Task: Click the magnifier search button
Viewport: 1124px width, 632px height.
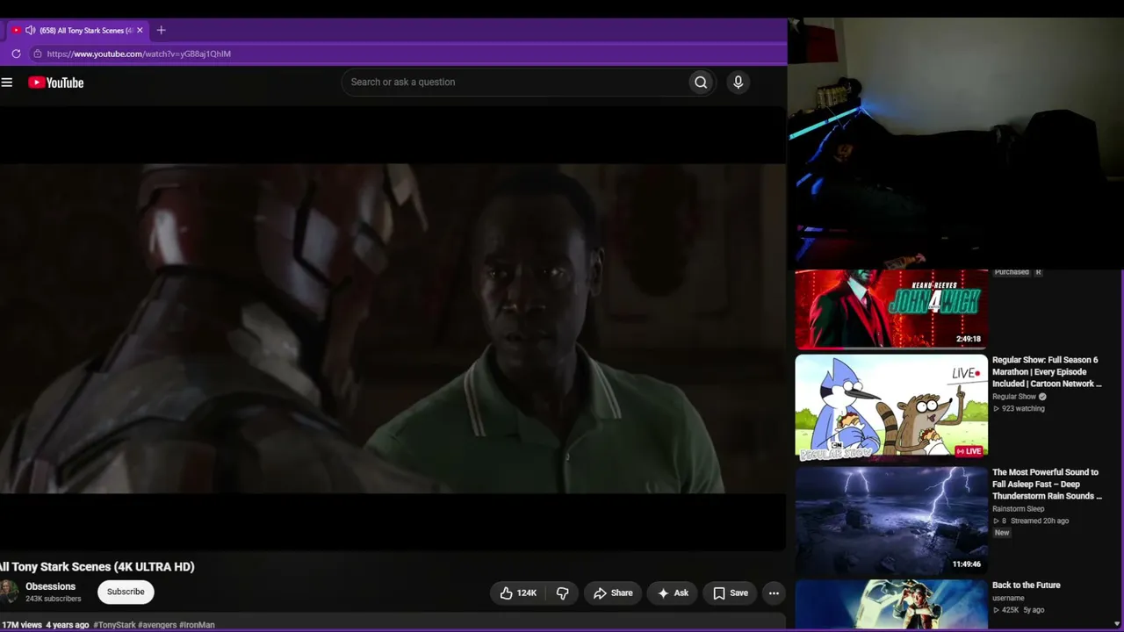Action: pos(701,83)
